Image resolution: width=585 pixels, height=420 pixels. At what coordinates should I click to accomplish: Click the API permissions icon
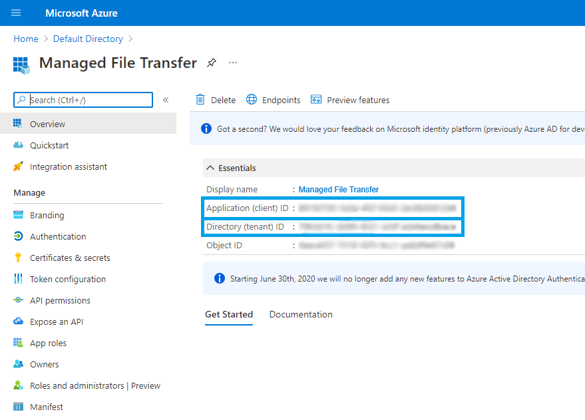pos(18,300)
